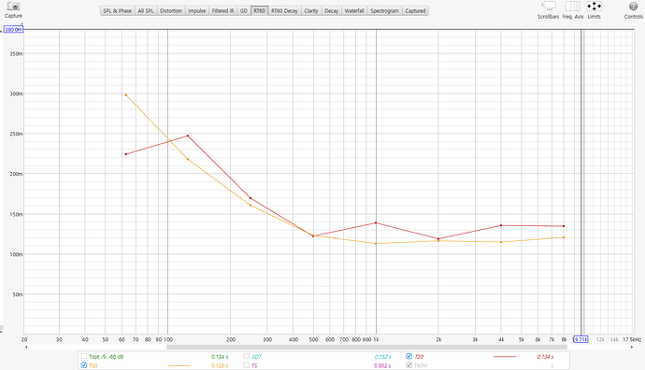Switch to the SPL & Phase tab
The width and height of the screenshot is (645, 370).
pyautogui.click(x=117, y=10)
